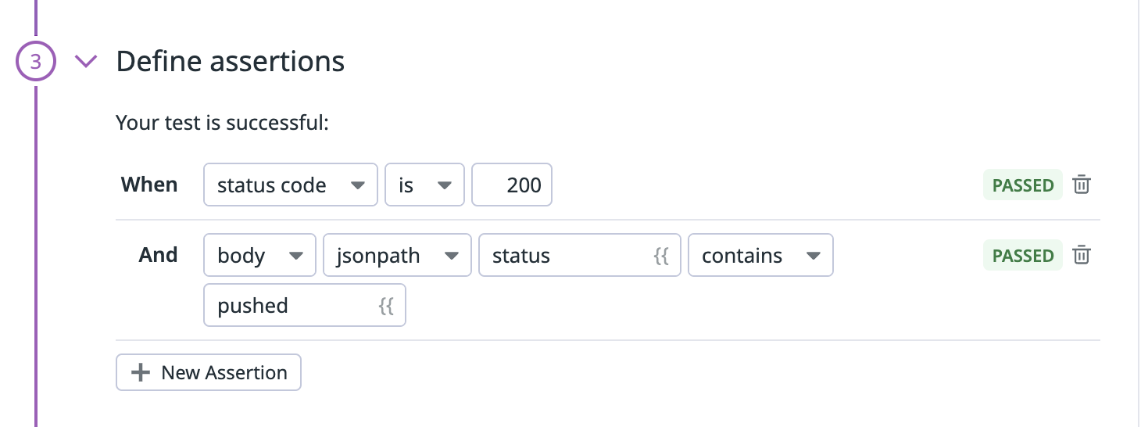Click the 200 status code value field
The image size is (1141, 427).
(x=512, y=185)
